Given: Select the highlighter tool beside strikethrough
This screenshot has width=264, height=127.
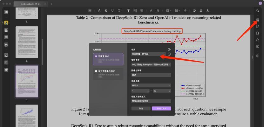Looking at the screenshot, I should pos(99,11).
